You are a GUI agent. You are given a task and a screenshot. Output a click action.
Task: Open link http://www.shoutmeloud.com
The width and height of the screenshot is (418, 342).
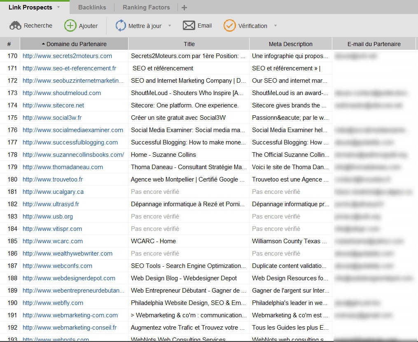(62, 93)
